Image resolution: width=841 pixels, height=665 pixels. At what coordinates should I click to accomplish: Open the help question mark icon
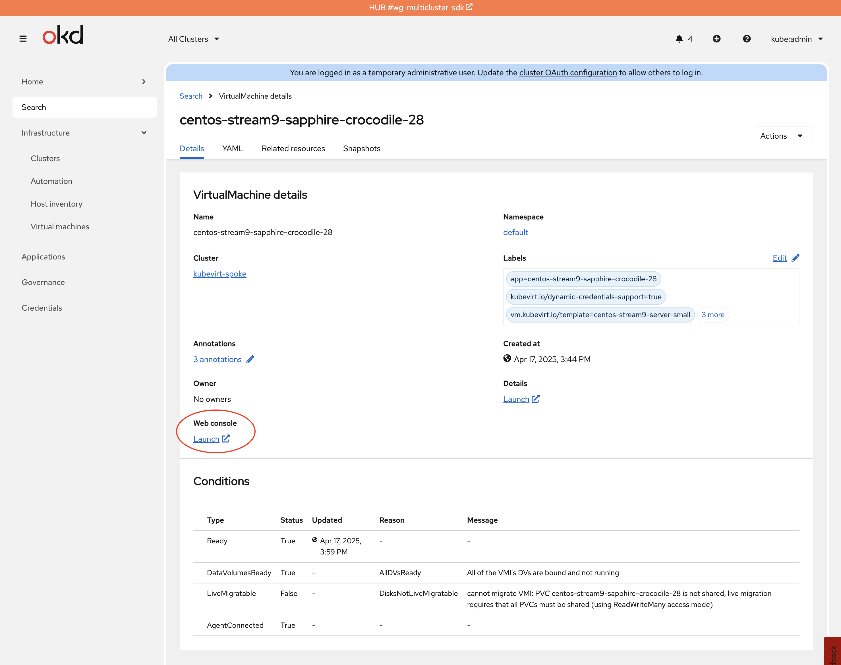pyautogui.click(x=746, y=39)
